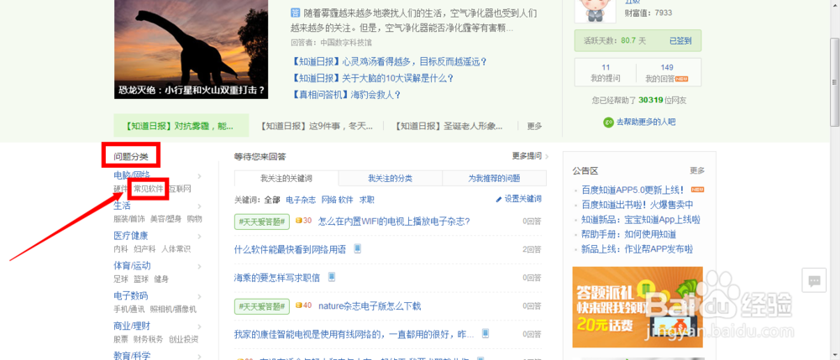The height and width of the screenshot is (360, 840).
Task: Open 知道日报 心灵鸡汤看得越多 article
Action: [390, 62]
